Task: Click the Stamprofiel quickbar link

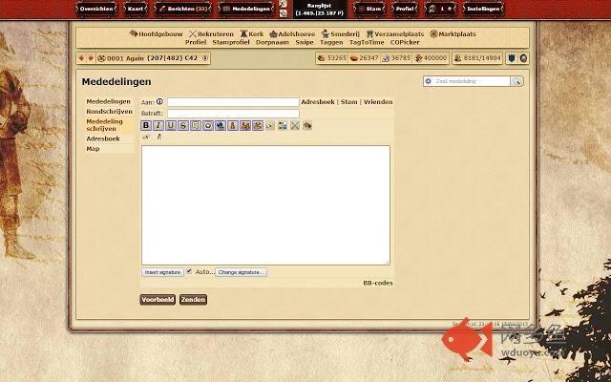Action: pyautogui.click(x=231, y=42)
